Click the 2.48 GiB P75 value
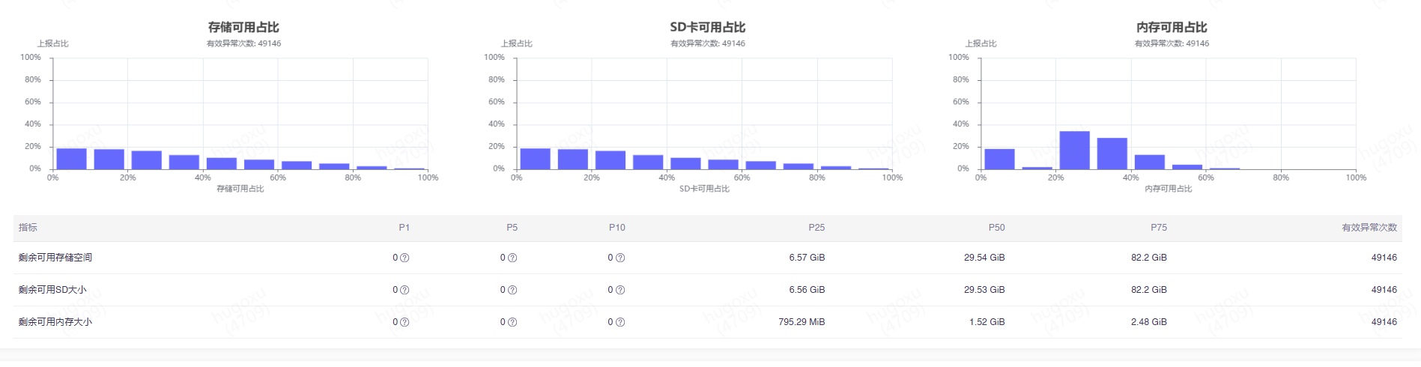This screenshot has width=1421, height=367. tap(1149, 322)
